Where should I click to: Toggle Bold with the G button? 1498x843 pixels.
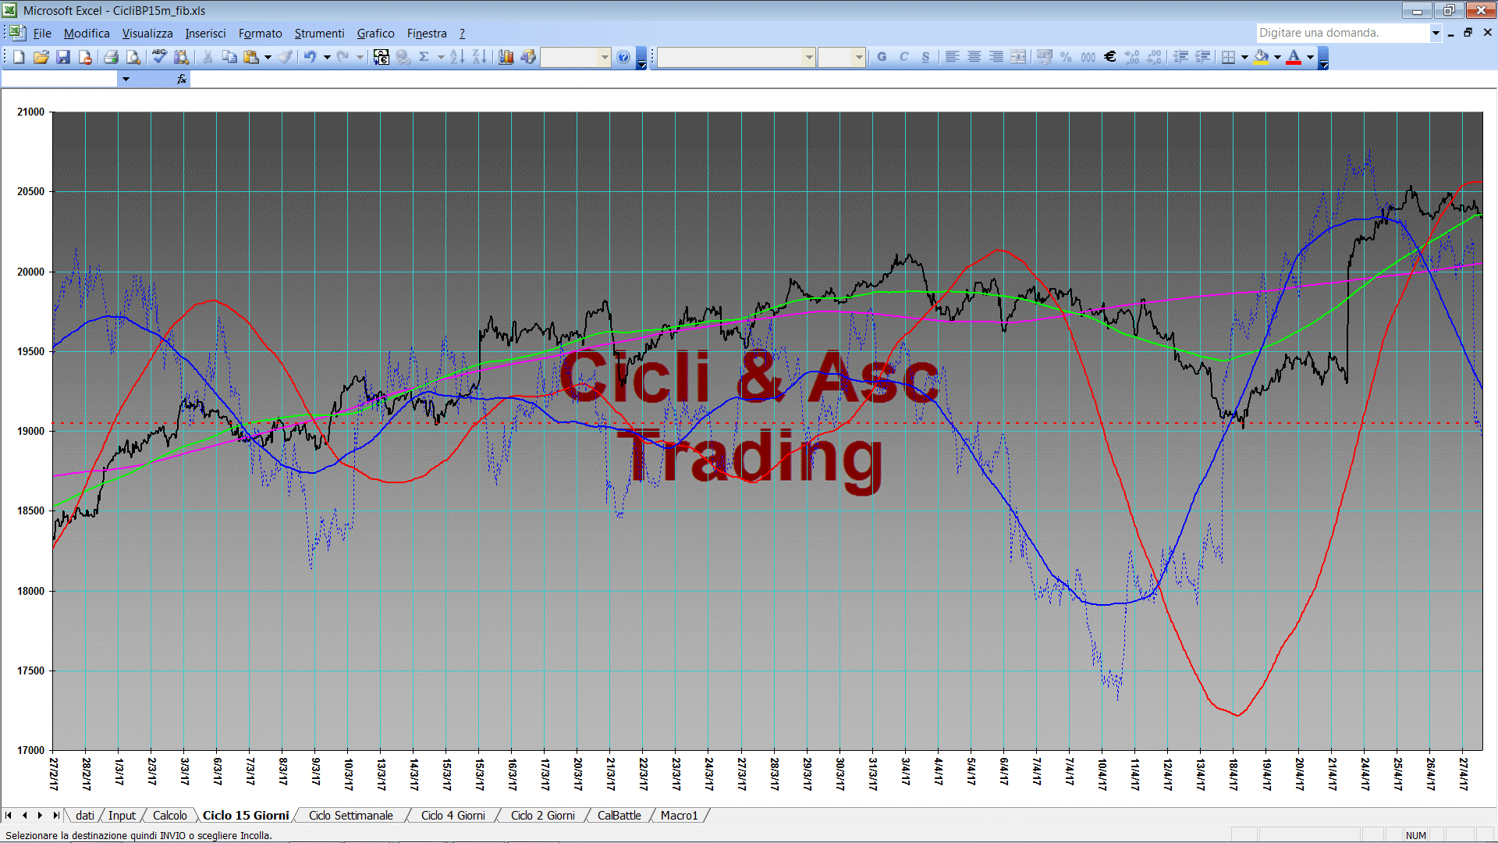tap(882, 57)
